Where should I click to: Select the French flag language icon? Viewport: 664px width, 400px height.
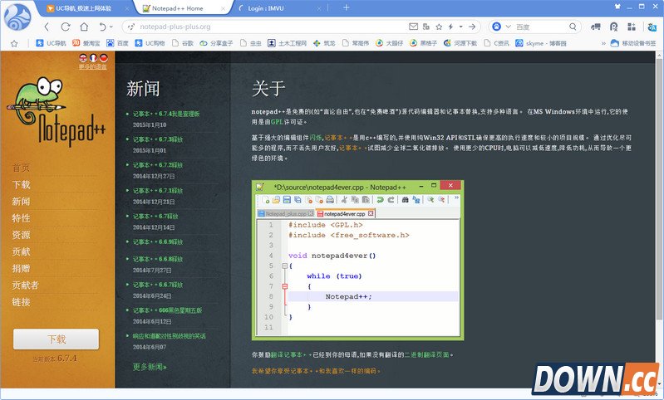coord(93,58)
